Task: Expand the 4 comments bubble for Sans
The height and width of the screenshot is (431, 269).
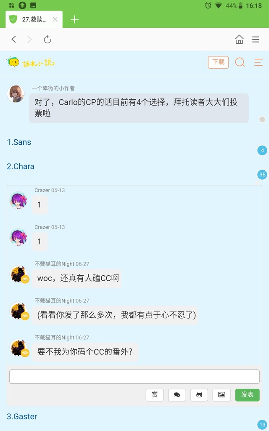Action: click(262, 150)
